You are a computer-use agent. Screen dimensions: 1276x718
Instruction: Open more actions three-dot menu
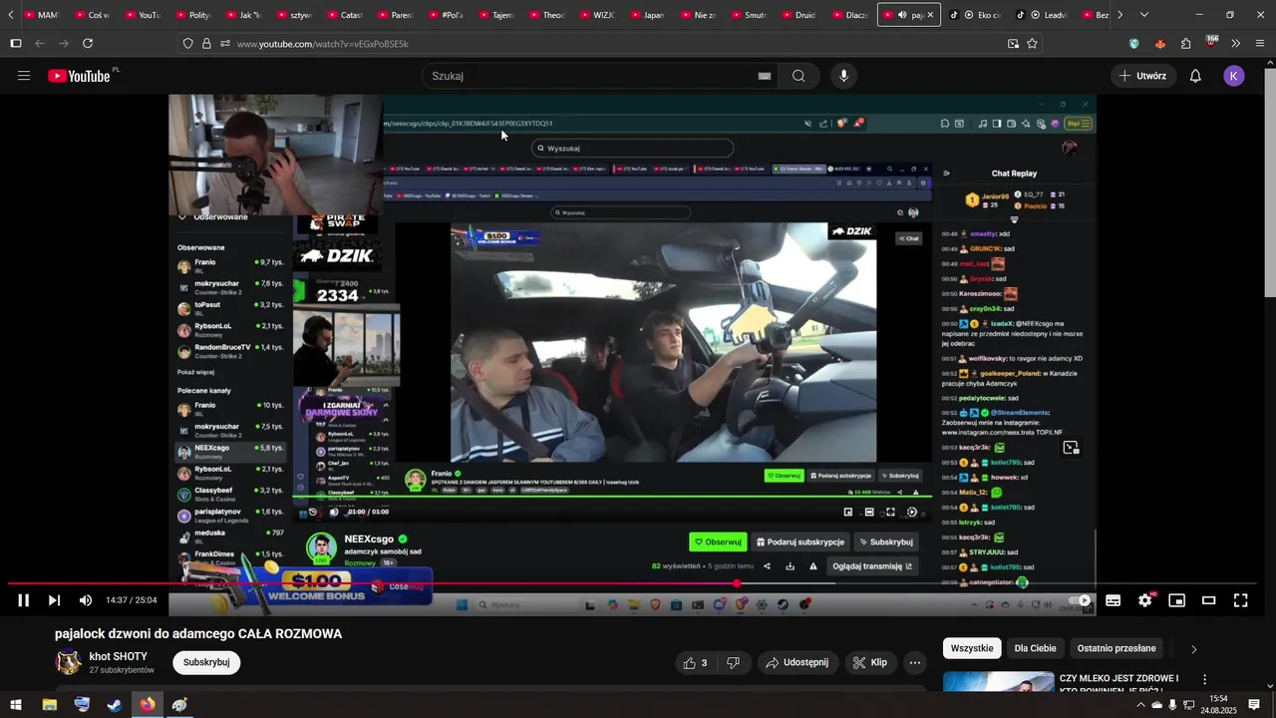pyautogui.click(x=914, y=663)
